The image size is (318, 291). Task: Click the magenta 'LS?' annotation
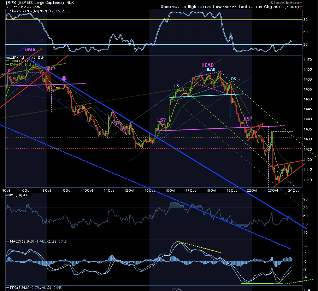(161, 120)
